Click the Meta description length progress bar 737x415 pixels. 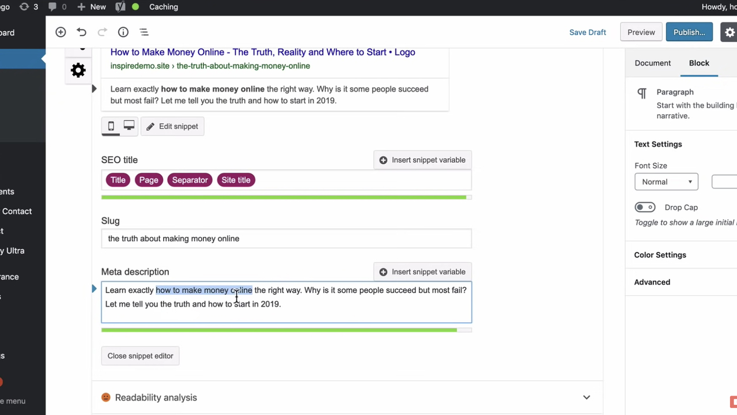tap(286, 330)
